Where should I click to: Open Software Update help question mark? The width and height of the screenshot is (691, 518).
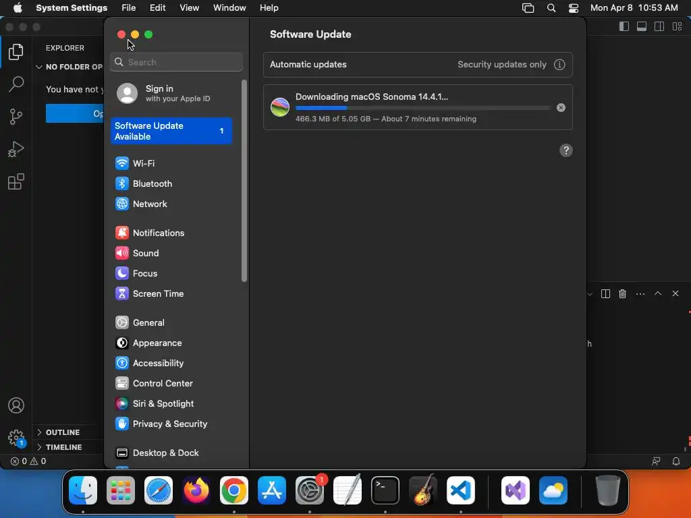tap(566, 150)
